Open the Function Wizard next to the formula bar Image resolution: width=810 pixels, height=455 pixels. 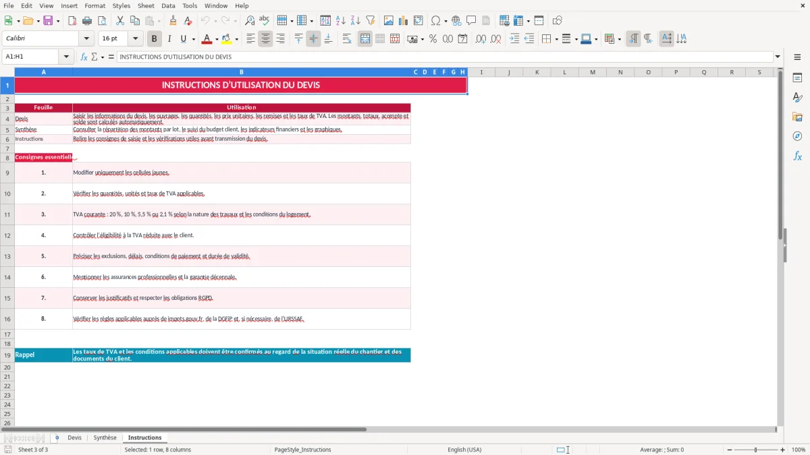[x=84, y=57]
